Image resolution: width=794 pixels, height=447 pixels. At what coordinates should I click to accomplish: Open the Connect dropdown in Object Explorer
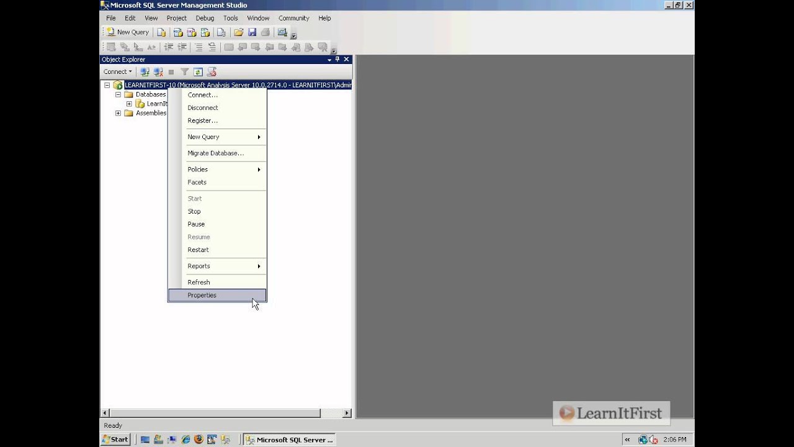point(118,72)
